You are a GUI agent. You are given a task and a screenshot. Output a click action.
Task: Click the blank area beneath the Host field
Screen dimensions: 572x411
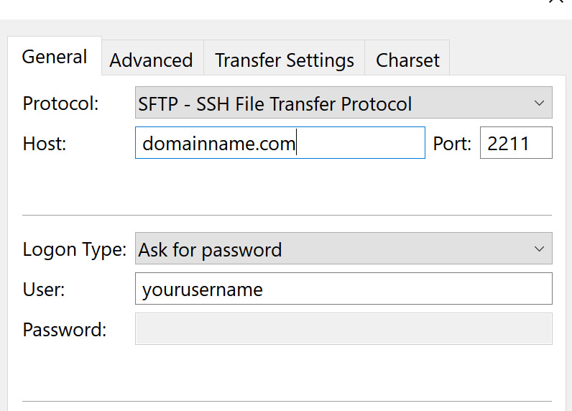[x=280, y=186]
